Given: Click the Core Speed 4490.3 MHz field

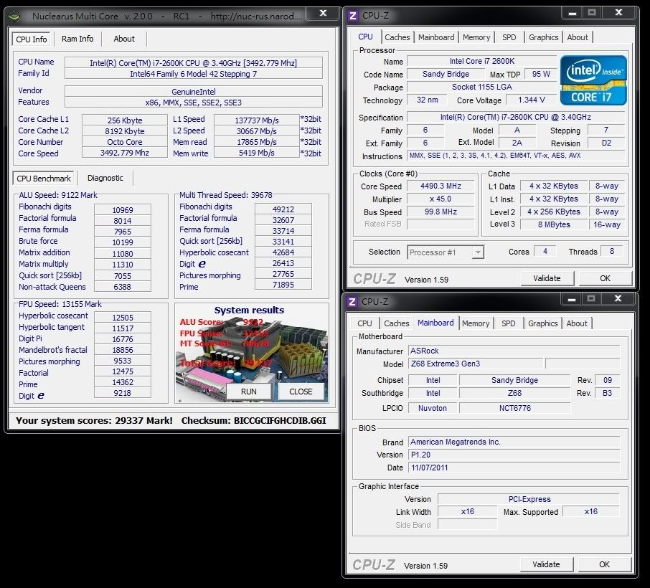Looking at the screenshot, I should tap(441, 186).
